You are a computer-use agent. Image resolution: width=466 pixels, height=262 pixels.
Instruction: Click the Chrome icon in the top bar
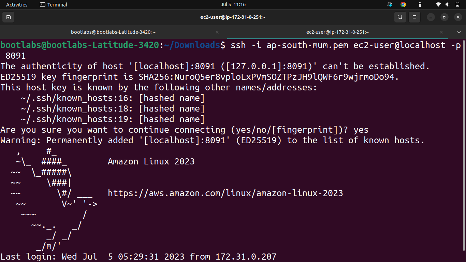click(403, 4)
